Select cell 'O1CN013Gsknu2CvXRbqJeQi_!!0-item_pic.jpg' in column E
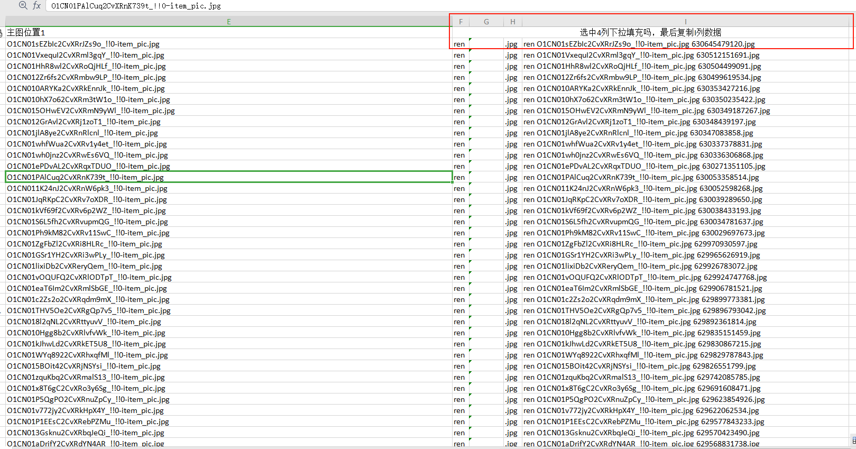The width and height of the screenshot is (856, 449). [x=228, y=433]
